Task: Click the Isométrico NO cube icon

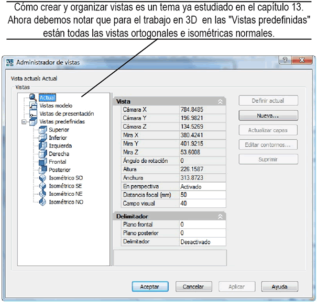Action: coord(42,202)
